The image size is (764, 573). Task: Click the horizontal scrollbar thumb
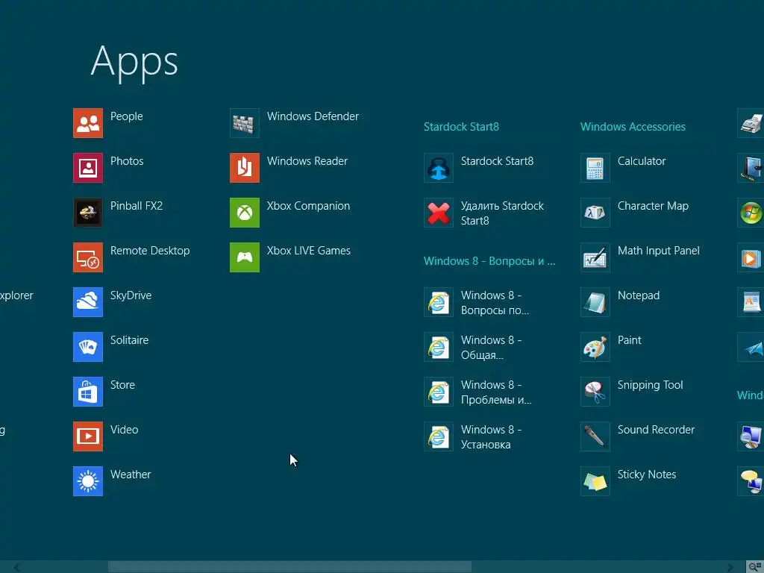tap(289, 567)
